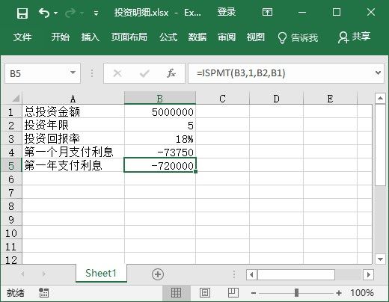Select row 8 header
Image resolution: width=389 pixels, height=302 pixels.
click(11, 206)
